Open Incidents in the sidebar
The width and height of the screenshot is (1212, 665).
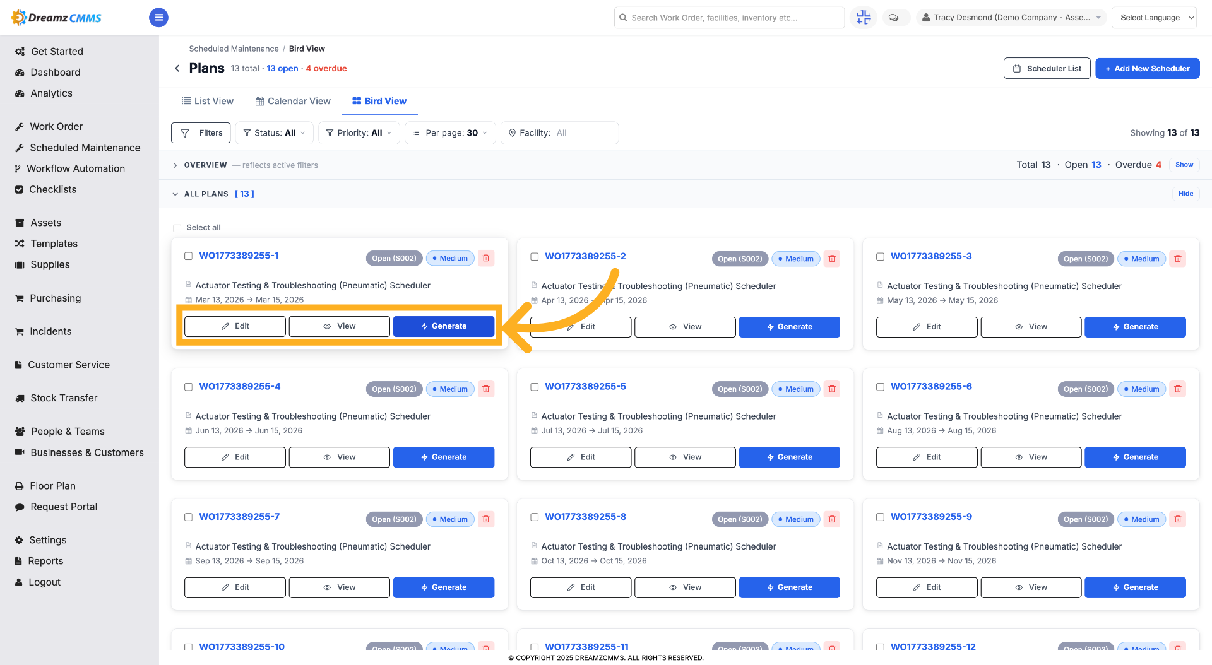pyautogui.click(x=50, y=331)
